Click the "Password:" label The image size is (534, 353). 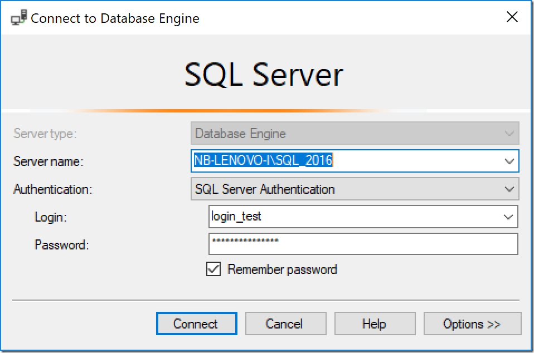click(62, 245)
